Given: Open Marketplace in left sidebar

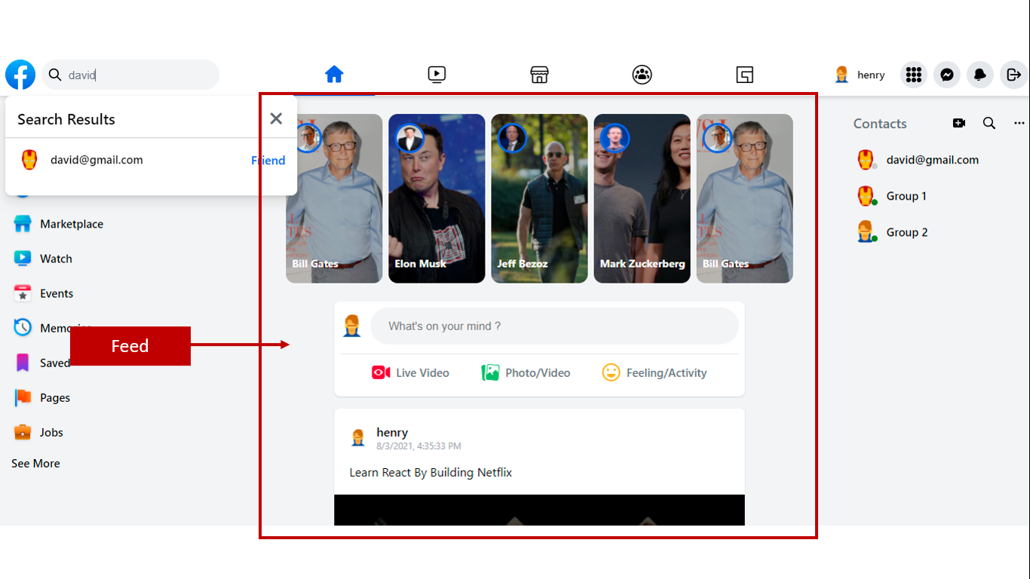Looking at the screenshot, I should click(x=72, y=224).
